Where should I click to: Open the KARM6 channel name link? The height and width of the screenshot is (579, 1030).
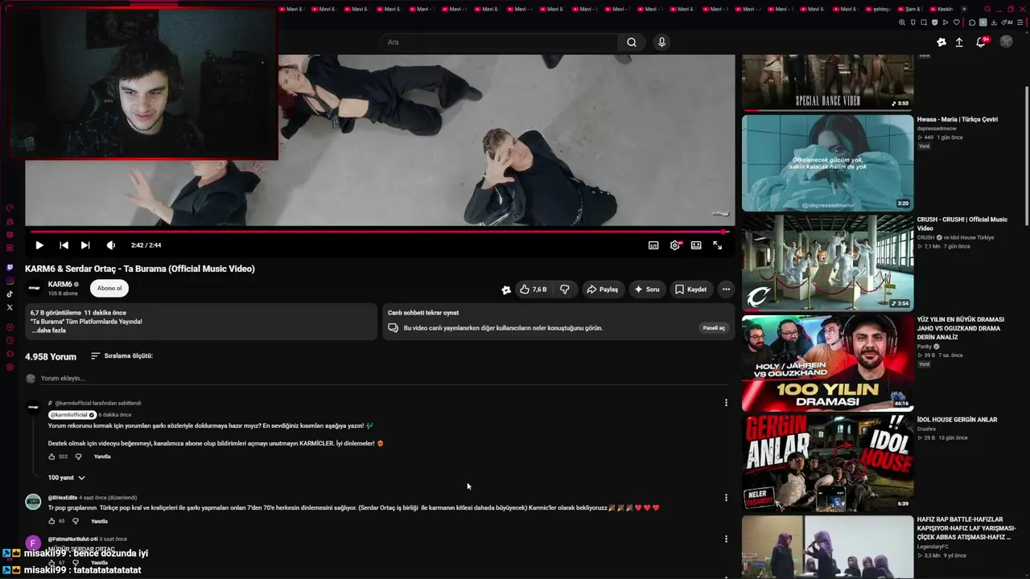[60, 285]
